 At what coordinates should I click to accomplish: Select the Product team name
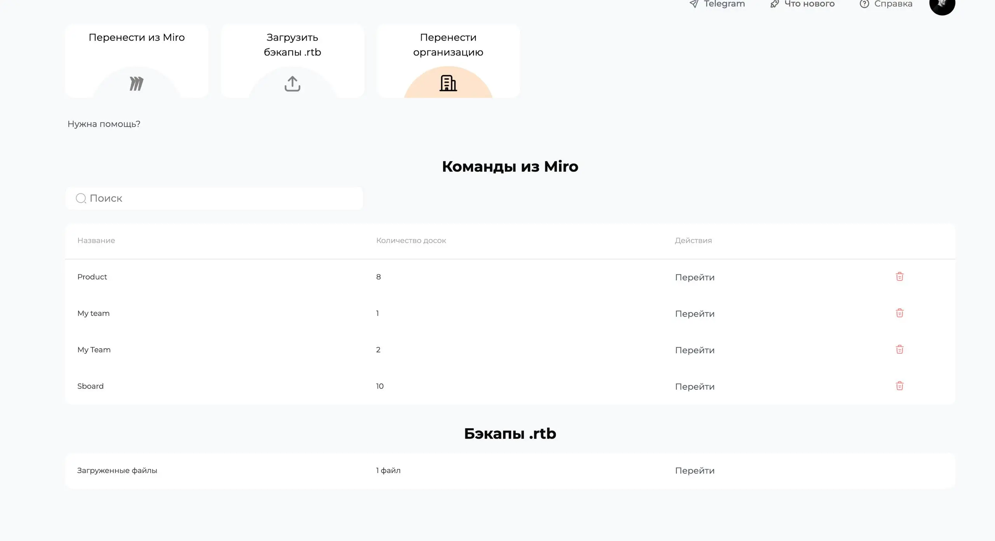[x=92, y=277]
